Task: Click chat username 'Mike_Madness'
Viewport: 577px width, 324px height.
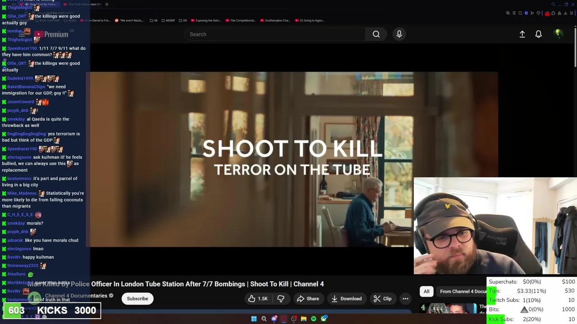Action: pos(22,193)
